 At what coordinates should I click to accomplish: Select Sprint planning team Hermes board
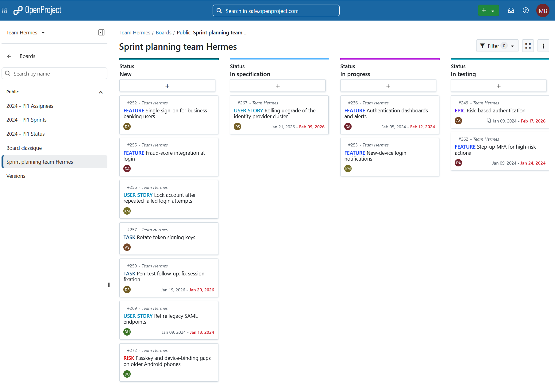click(55, 162)
